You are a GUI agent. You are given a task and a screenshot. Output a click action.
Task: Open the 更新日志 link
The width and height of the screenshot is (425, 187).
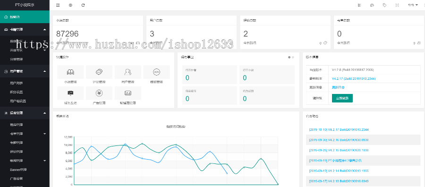(x=338, y=87)
